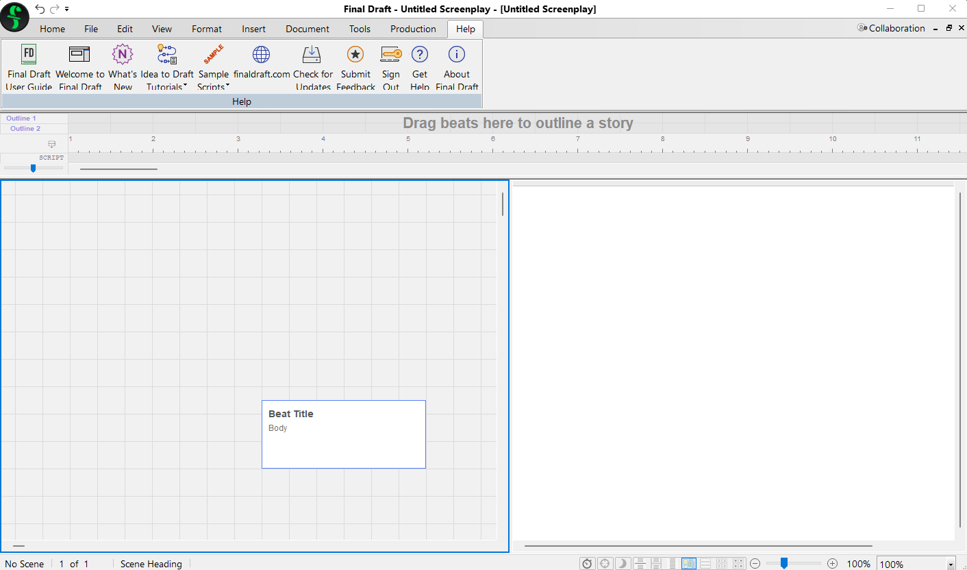This screenshot has height=570, width=967.
Task: Switch to the Tools tab
Action: (x=360, y=29)
